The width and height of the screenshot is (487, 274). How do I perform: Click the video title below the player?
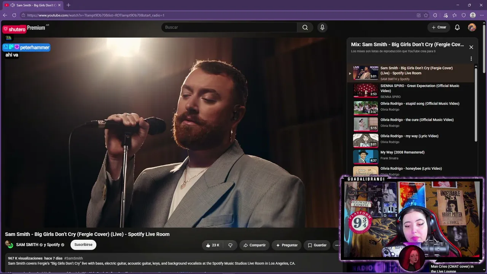[87, 234]
